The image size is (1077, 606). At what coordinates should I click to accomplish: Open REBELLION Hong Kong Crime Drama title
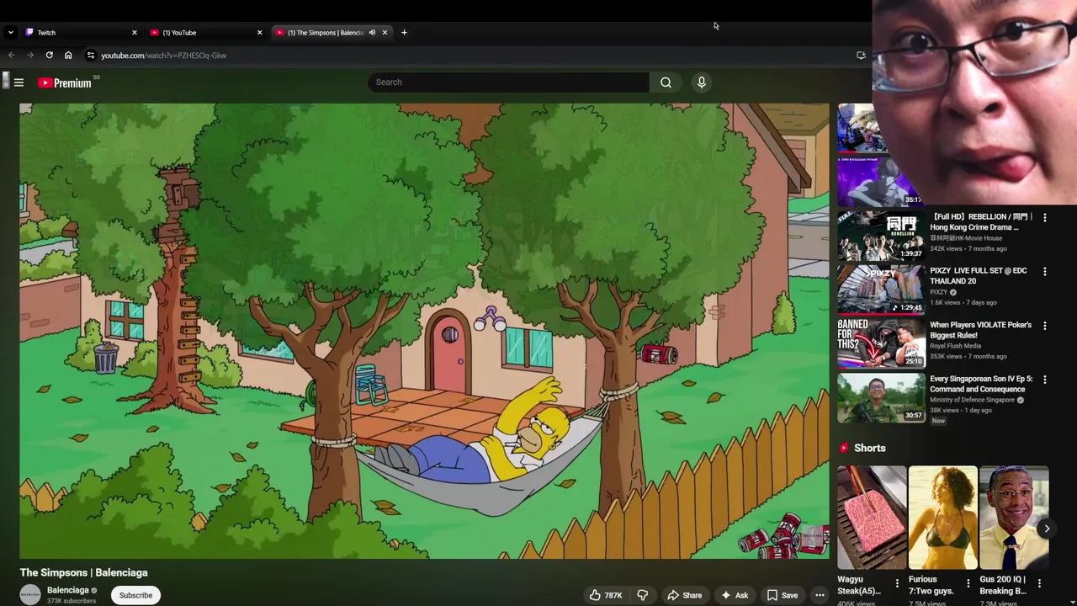(981, 222)
